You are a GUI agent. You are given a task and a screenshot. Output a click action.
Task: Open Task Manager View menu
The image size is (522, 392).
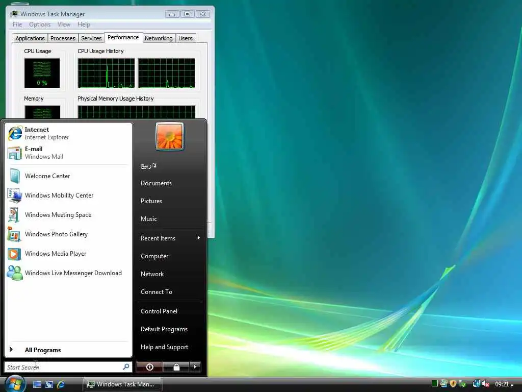click(64, 24)
